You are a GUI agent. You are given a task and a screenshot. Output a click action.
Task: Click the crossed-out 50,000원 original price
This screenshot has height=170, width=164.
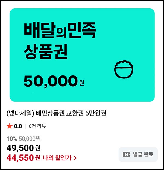[30, 139]
